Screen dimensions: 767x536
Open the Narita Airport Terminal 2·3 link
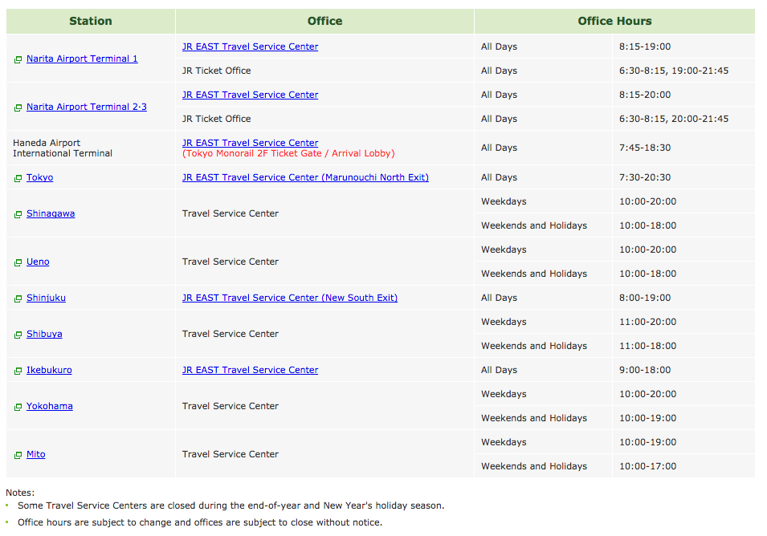pyautogui.click(x=87, y=107)
